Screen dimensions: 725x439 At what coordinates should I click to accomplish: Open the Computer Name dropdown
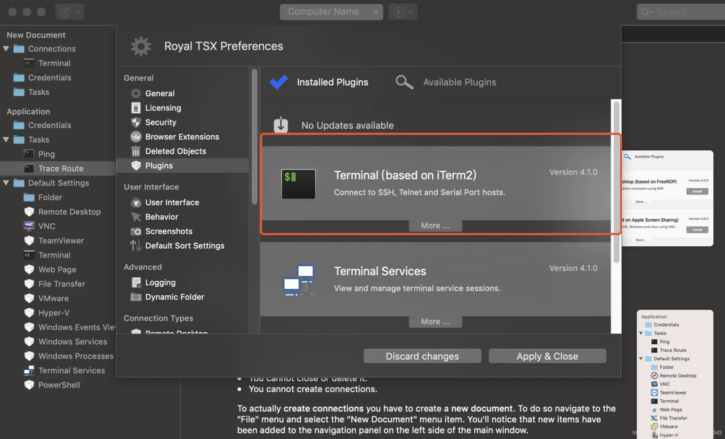[x=376, y=12]
